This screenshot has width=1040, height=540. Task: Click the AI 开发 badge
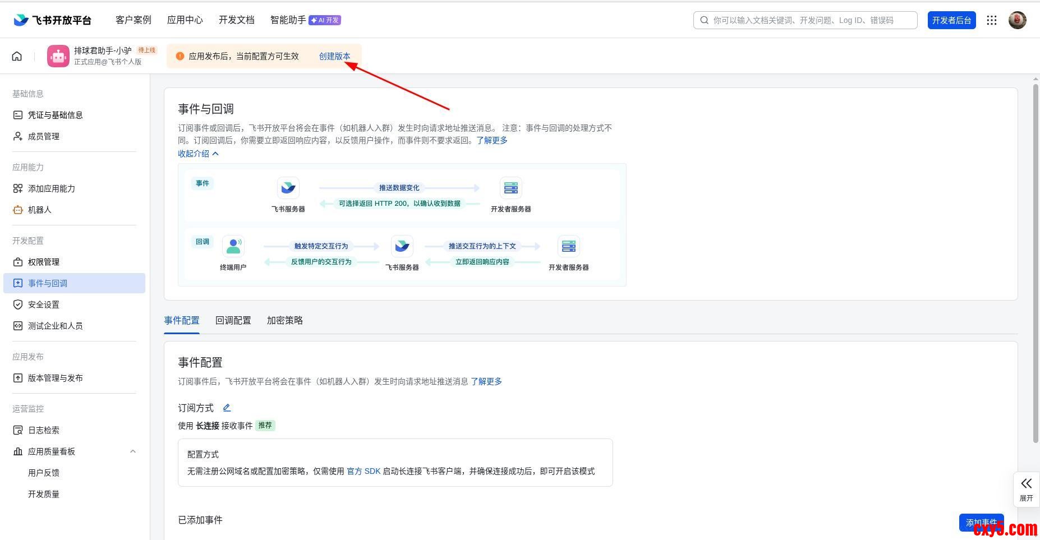point(325,20)
